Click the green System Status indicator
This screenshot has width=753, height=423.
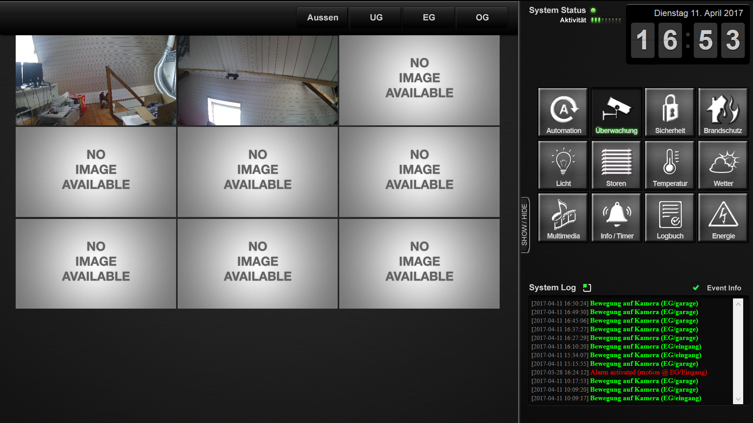coord(593,11)
